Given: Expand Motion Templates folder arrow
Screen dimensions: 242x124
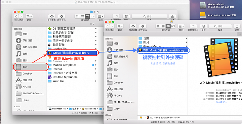Looking at the screenshot, I should 96,65.
